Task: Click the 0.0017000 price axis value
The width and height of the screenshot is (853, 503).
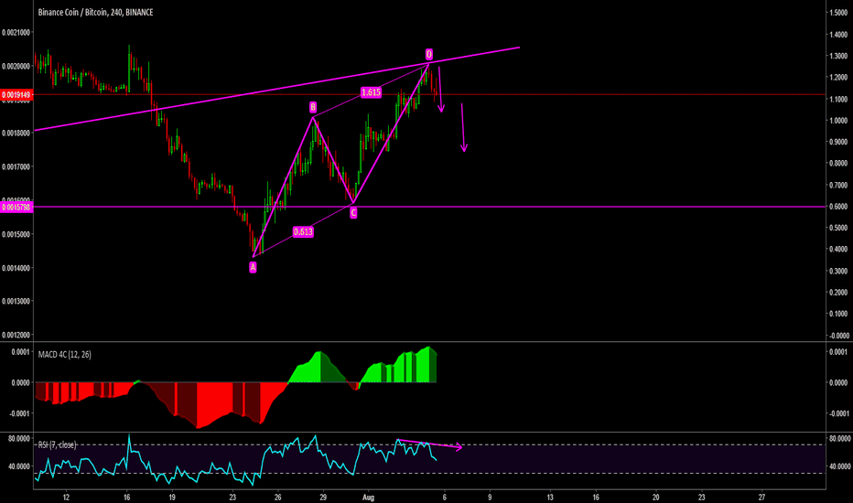Action: coord(16,167)
